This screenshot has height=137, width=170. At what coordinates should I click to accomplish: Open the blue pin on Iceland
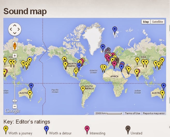[103, 47]
